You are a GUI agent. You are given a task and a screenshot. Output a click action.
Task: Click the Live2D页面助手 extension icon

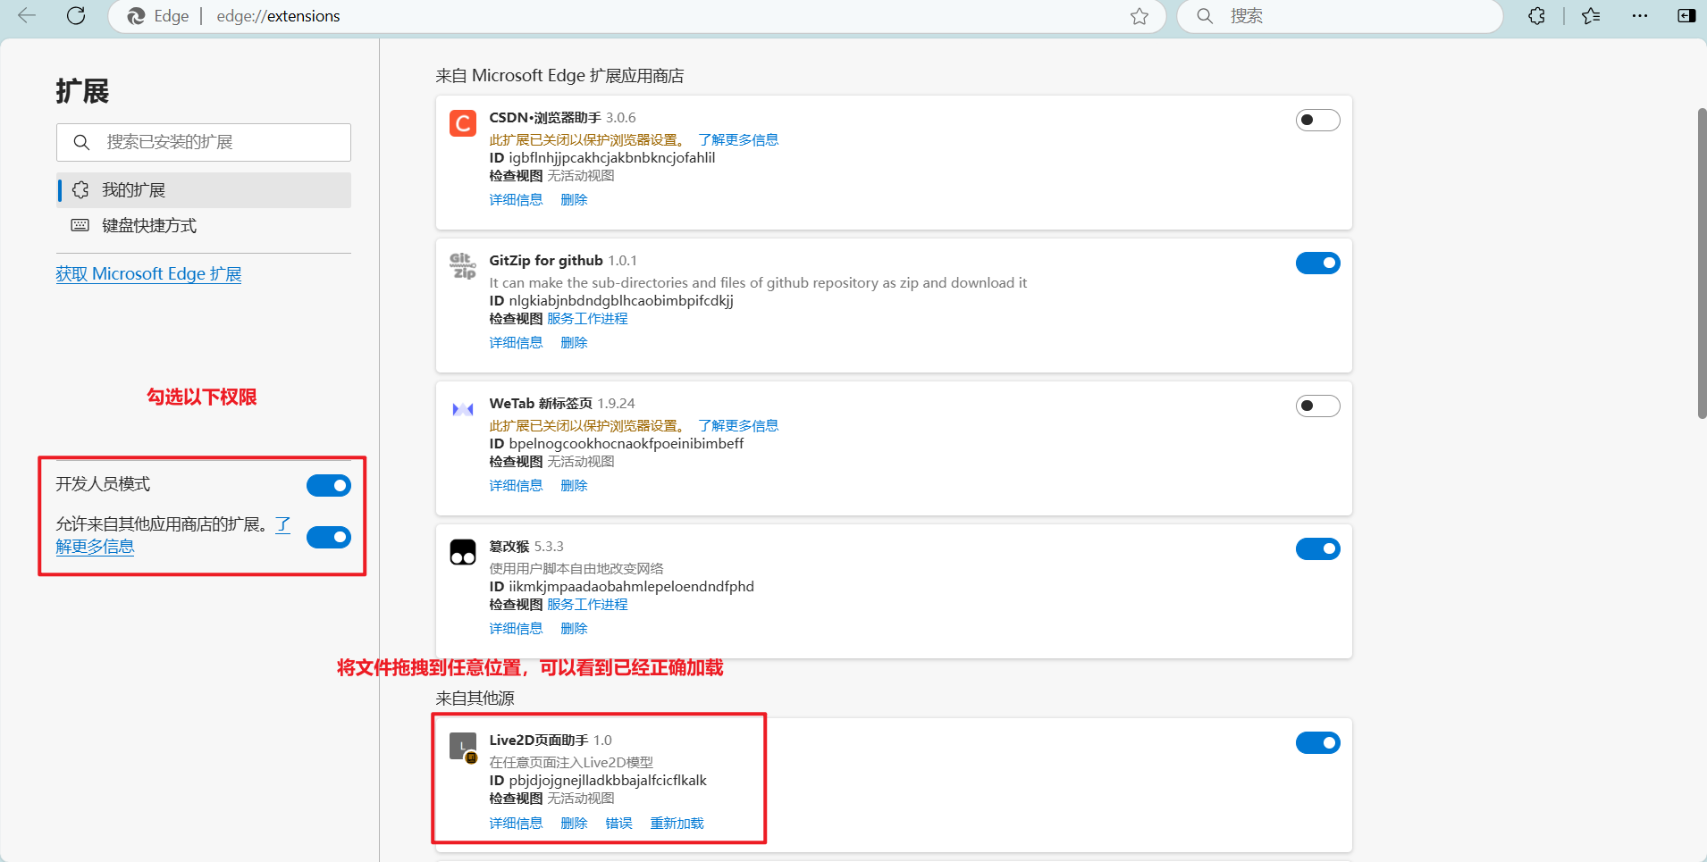coord(463,747)
